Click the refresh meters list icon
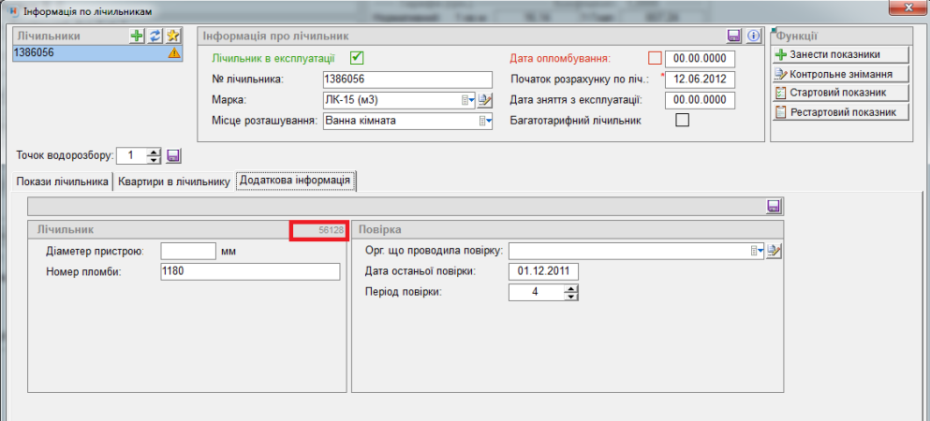930x421 pixels. coord(155,36)
